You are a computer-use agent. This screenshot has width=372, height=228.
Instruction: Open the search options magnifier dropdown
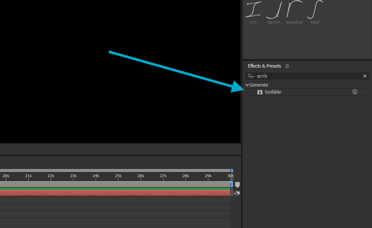pyautogui.click(x=251, y=76)
